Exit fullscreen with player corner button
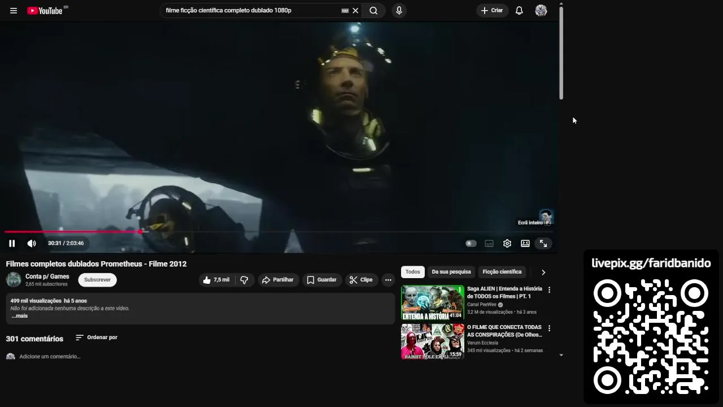This screenshot has height=407, width=723. click(x=543, y=244)
